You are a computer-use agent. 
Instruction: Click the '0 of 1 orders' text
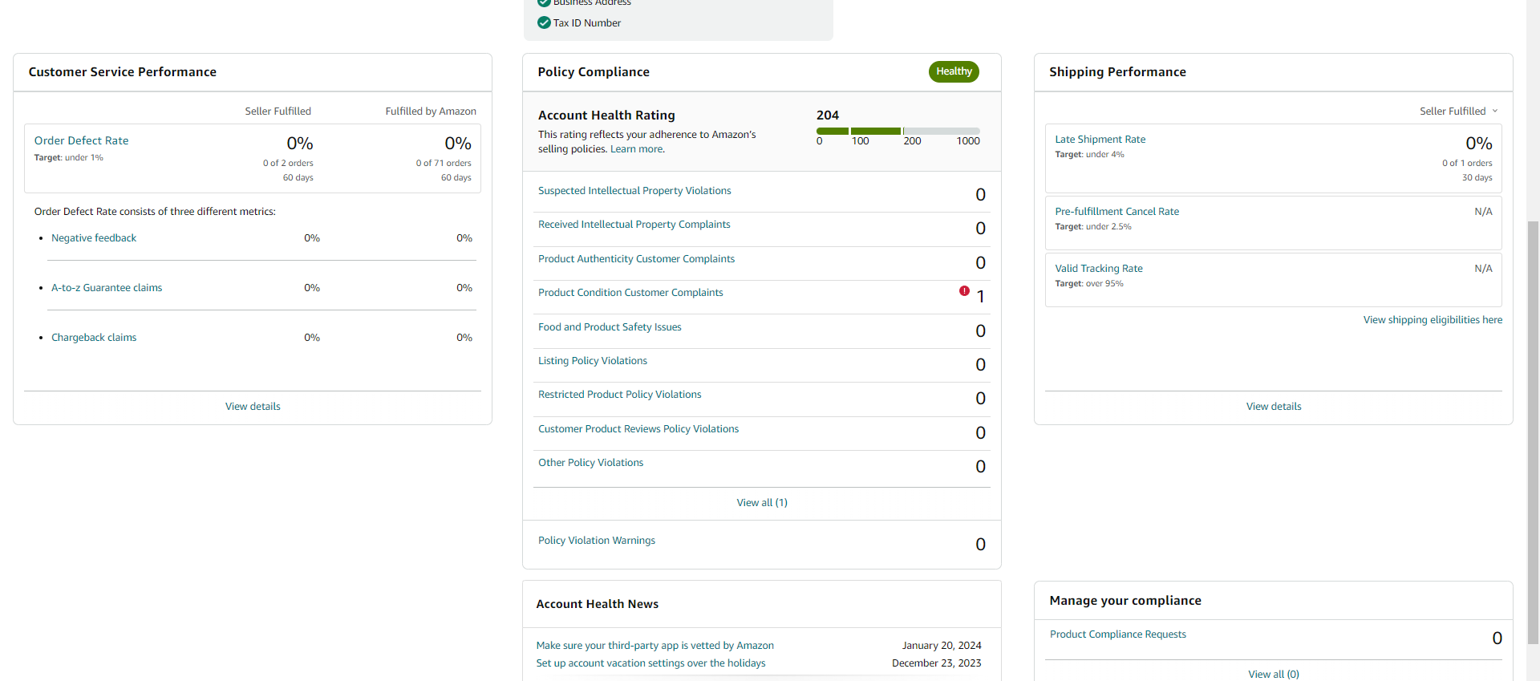[1467, 163]
